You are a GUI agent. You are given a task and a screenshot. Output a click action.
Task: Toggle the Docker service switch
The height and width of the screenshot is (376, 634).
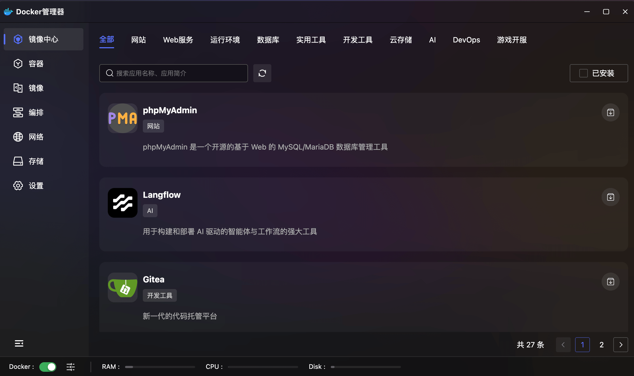pos(48,367)
